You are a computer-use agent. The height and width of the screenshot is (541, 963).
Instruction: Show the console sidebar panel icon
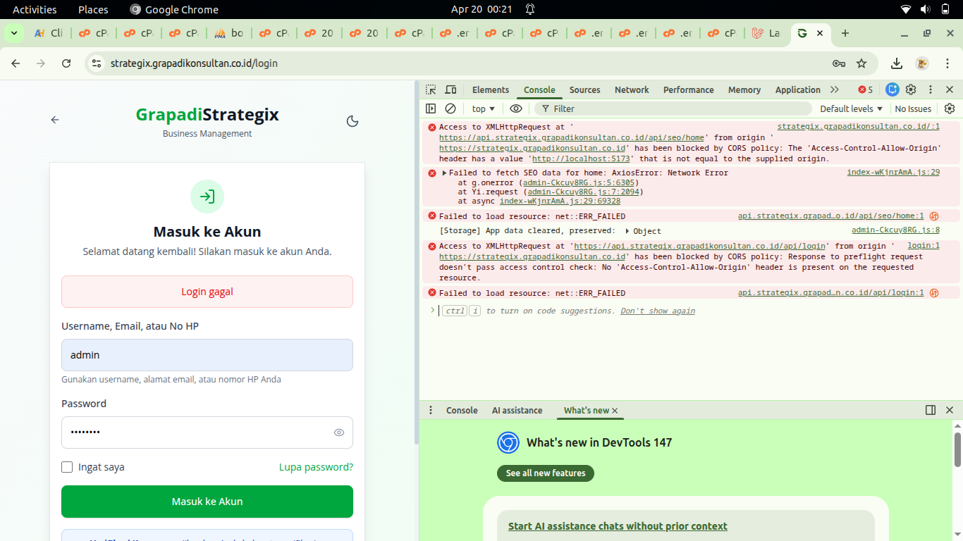click(431, 108)
